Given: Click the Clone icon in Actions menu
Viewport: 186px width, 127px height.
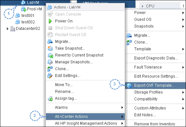Looking at the screenshot, I should point(50,69).
